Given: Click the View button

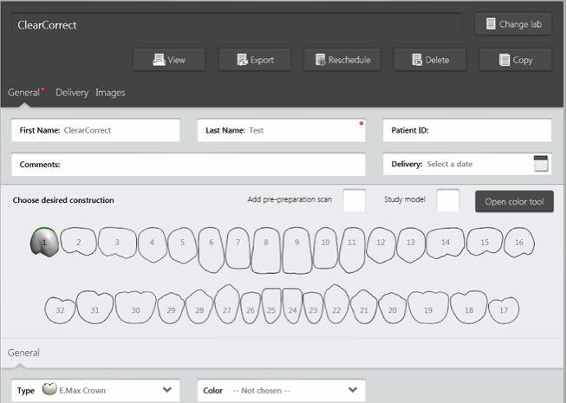Looking at the screenshot, I should click(169, 60).
